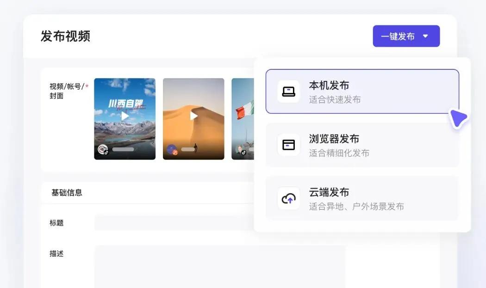Click the 适合快速发布 subtitle
This screenshot has height=288, width=486.
[x=335, y=100]
